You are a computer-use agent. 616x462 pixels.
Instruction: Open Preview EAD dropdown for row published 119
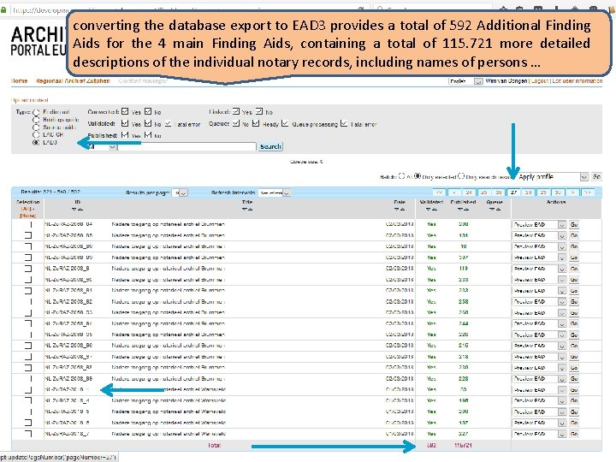tap(539, 269)
